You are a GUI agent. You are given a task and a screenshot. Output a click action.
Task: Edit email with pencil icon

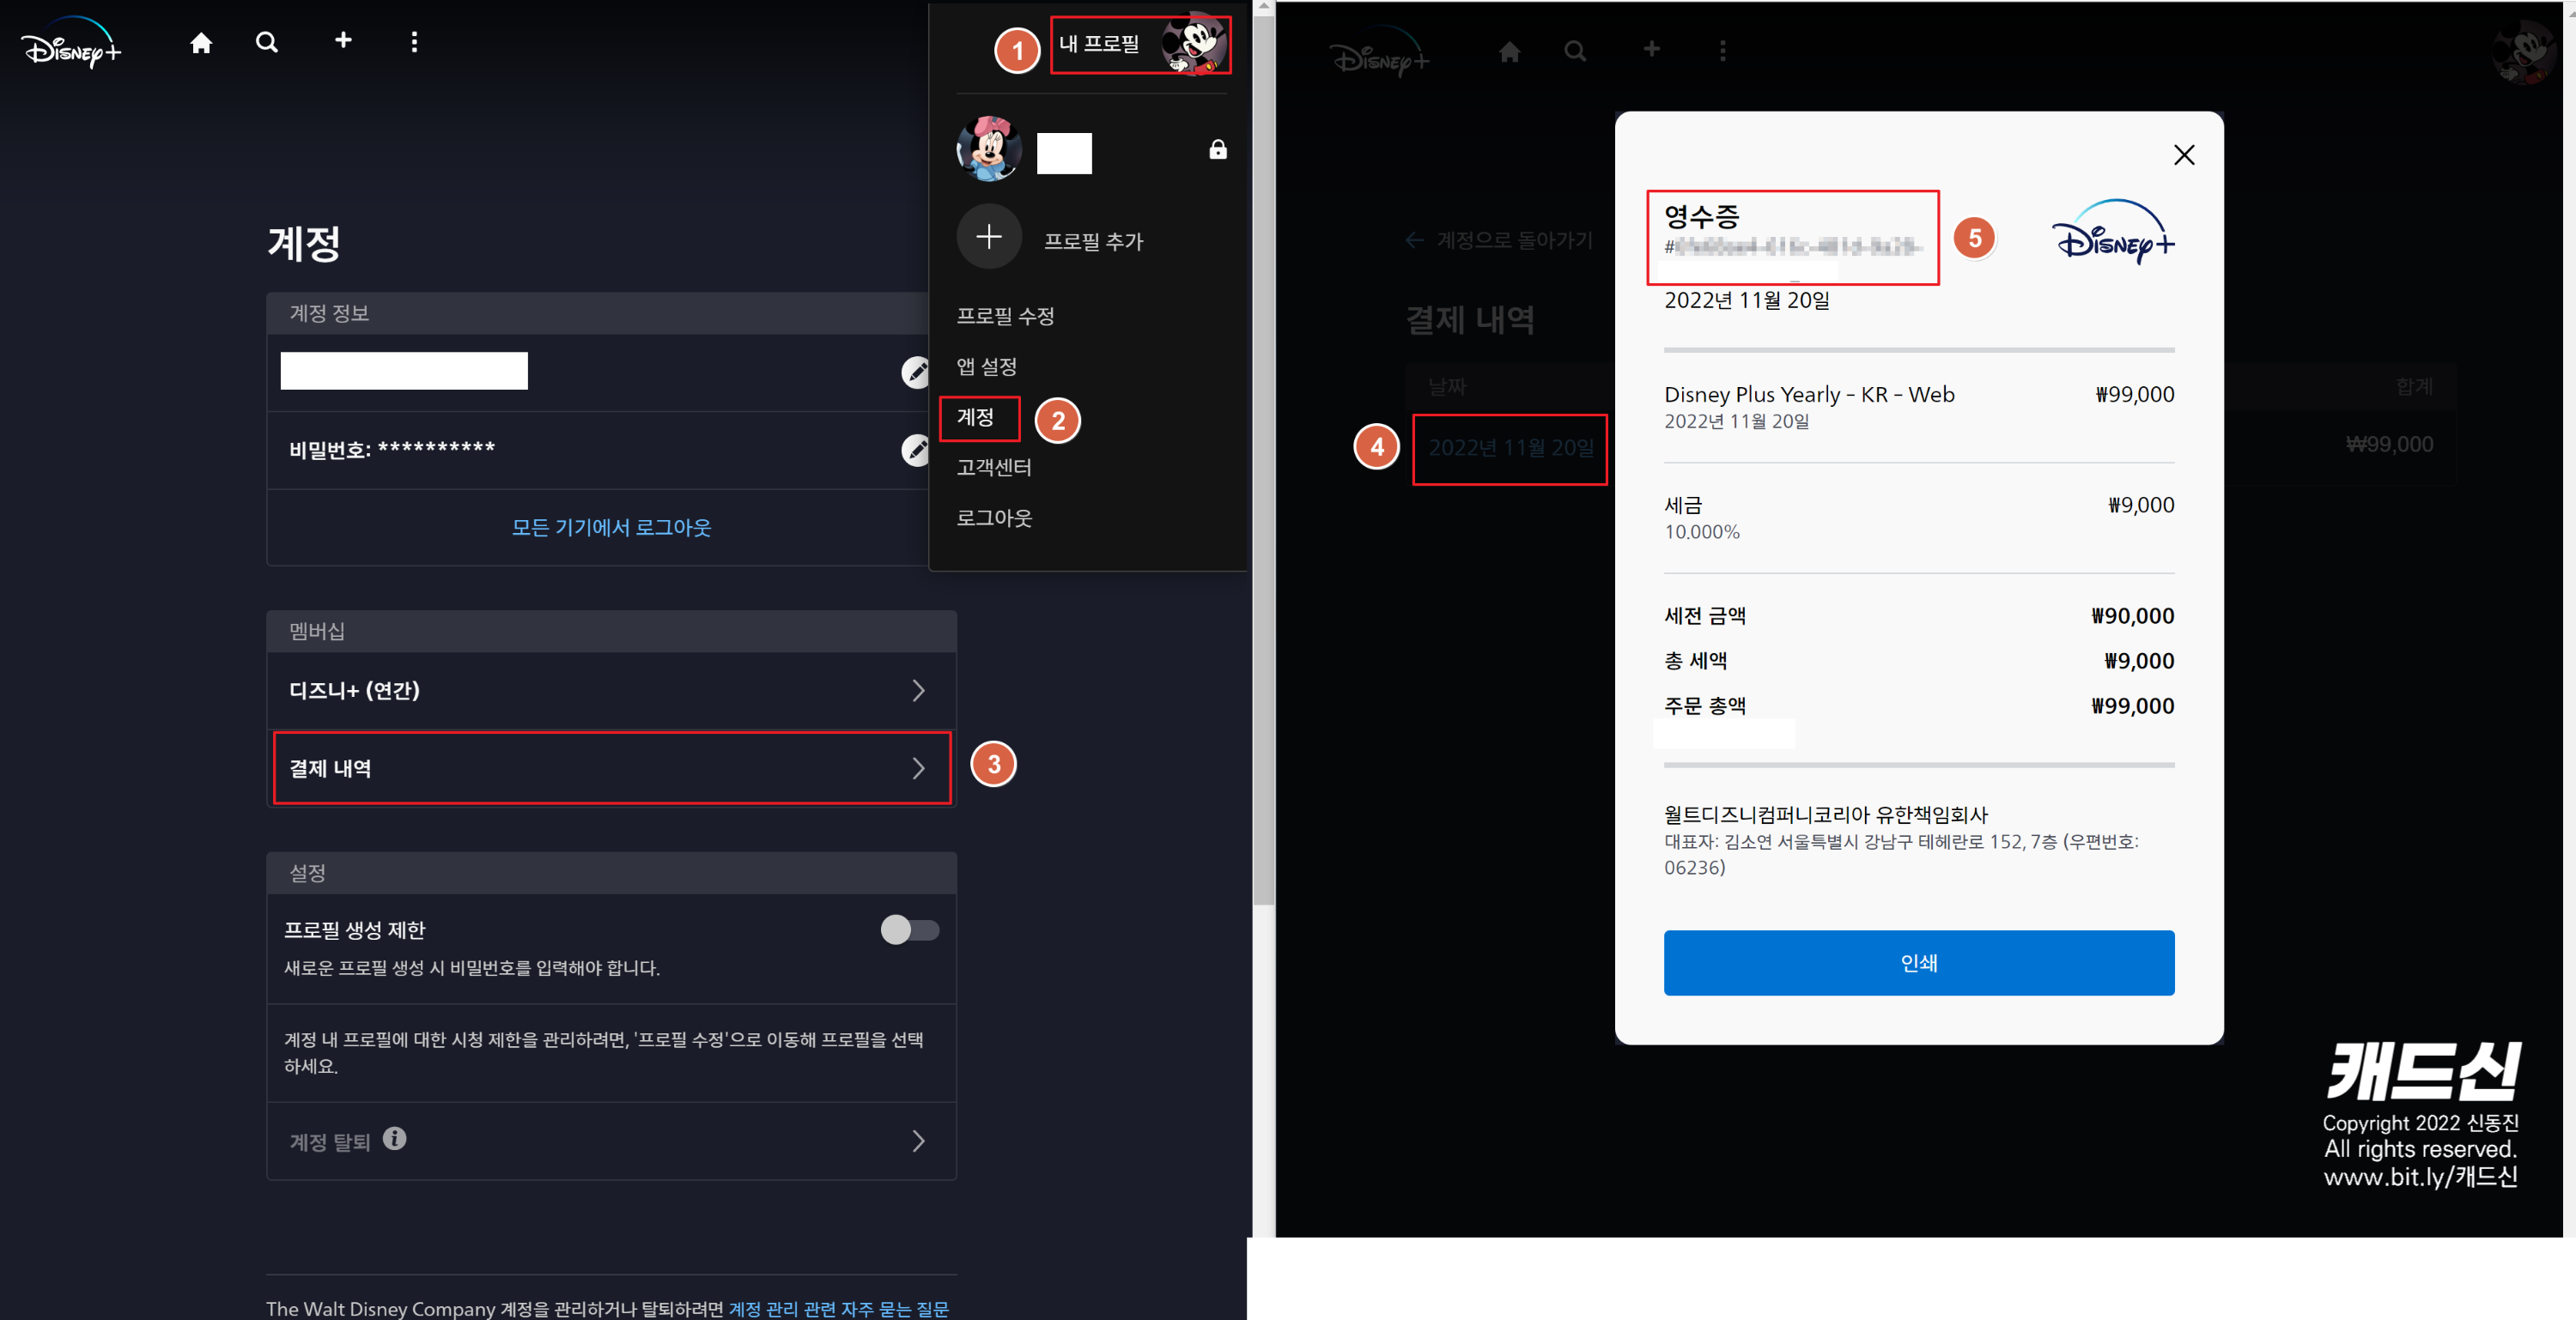(x=914, y=372)
